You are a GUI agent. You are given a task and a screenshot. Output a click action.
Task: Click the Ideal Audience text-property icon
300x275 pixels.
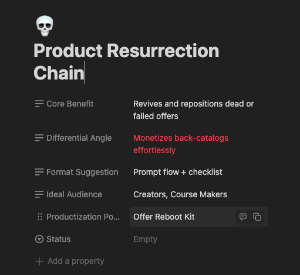[x=39, y=194]
